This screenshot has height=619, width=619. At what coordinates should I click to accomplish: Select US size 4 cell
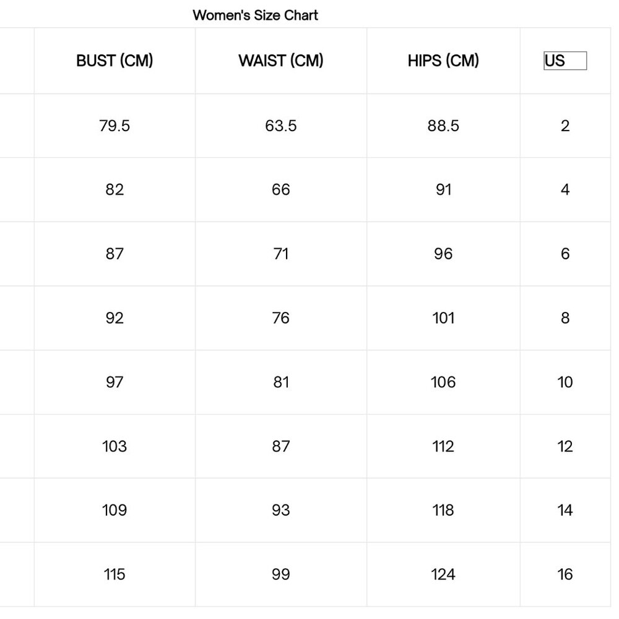[565, 189]
